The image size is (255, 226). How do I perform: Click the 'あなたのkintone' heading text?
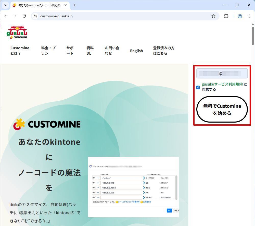[49, 142]
